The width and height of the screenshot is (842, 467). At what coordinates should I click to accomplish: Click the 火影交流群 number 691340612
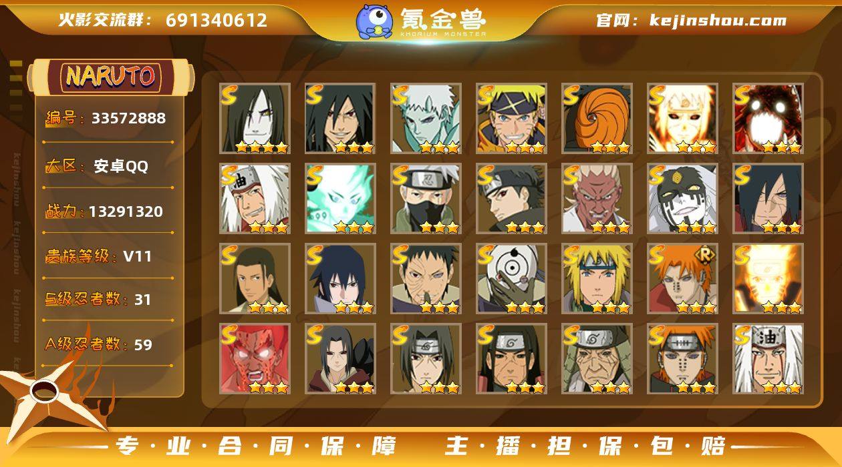pos(217,20)
